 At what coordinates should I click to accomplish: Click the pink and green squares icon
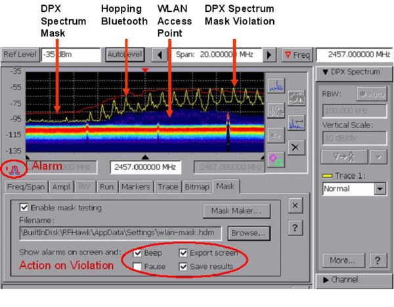(276, 158)
